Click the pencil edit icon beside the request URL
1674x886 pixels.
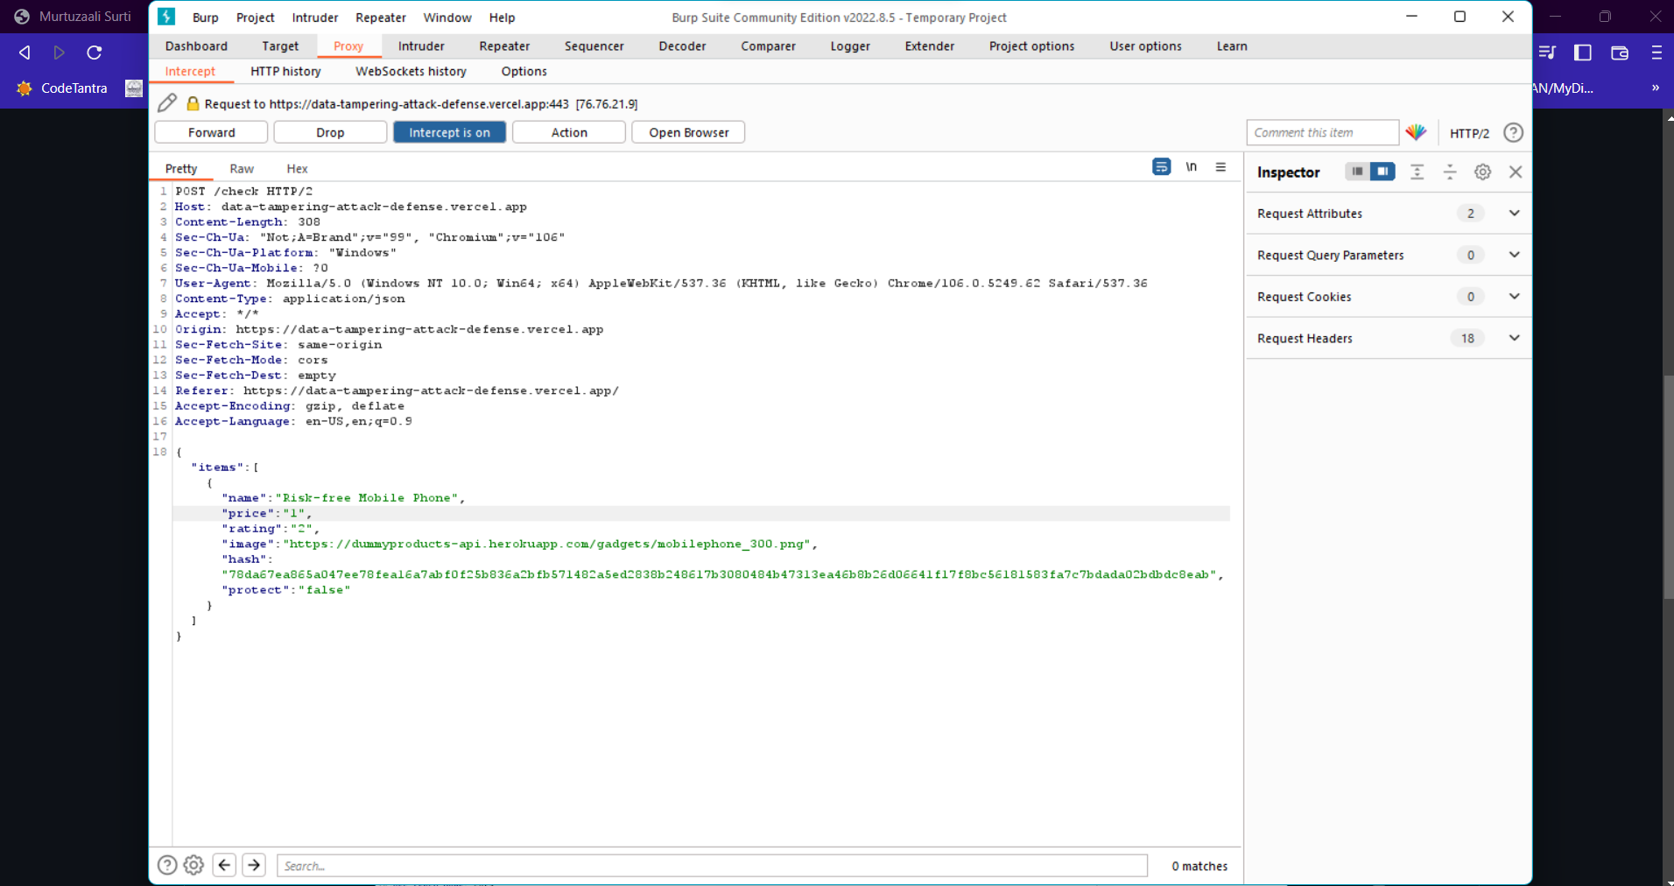tap(166, 102)
